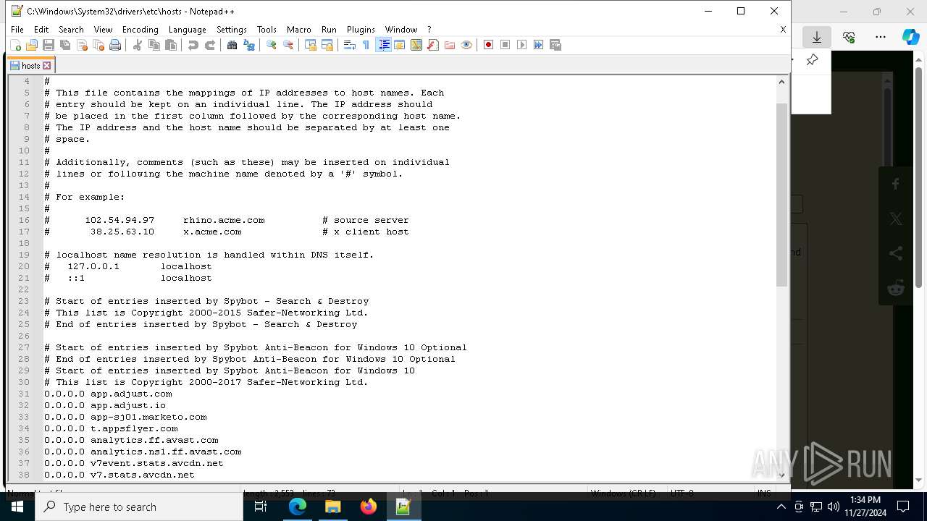
Task: Open the user defined language dialog icon
Action: (x=400, y=45)
